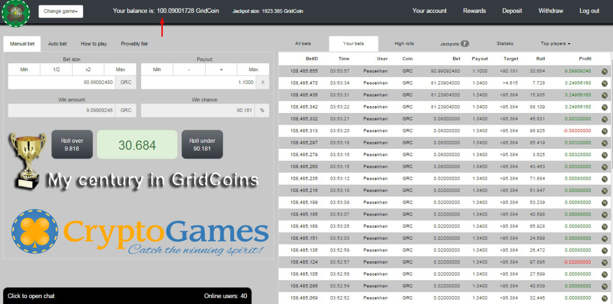Open verify icon for bet 108,485,185
Image resolution: width=613 pixels, height=304 pixels.
[x=604, y=215]
